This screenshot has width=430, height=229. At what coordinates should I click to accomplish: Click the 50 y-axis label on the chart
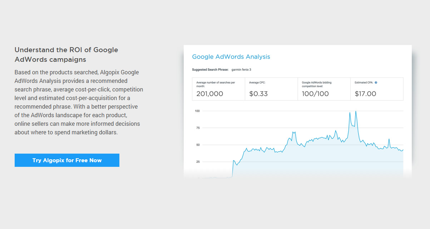(x=198, y=145)
